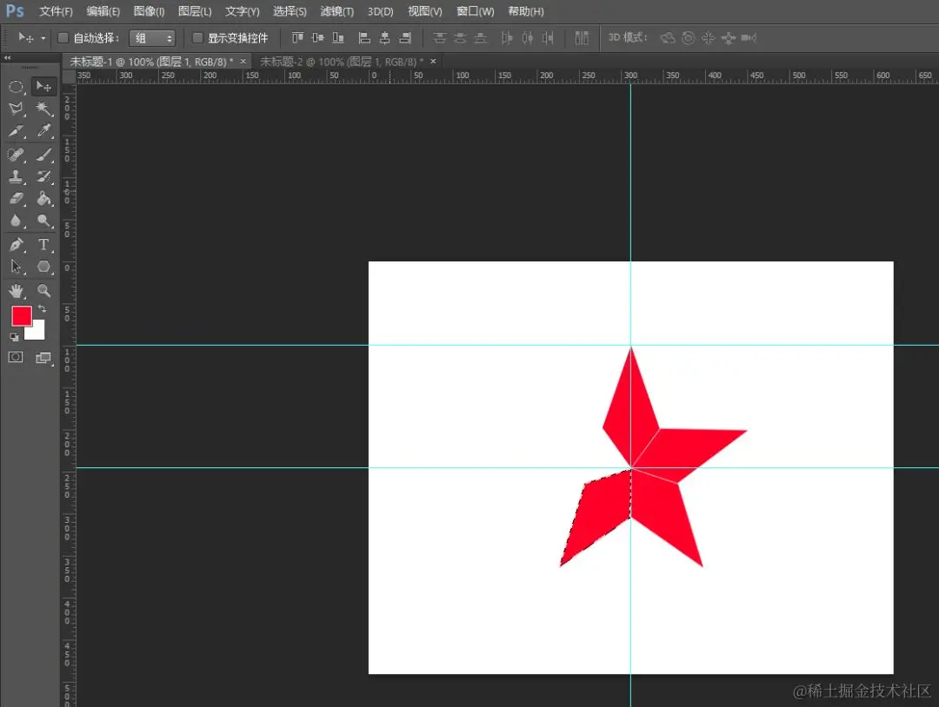Select the Zoom tool
Screen dimensions: 939x707
pyautogui.click(x=43, y=291)
